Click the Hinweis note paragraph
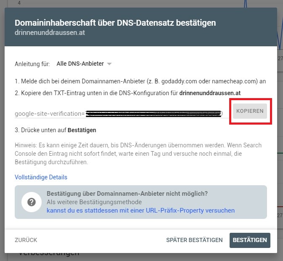The image size is (283, 261). 138,154
